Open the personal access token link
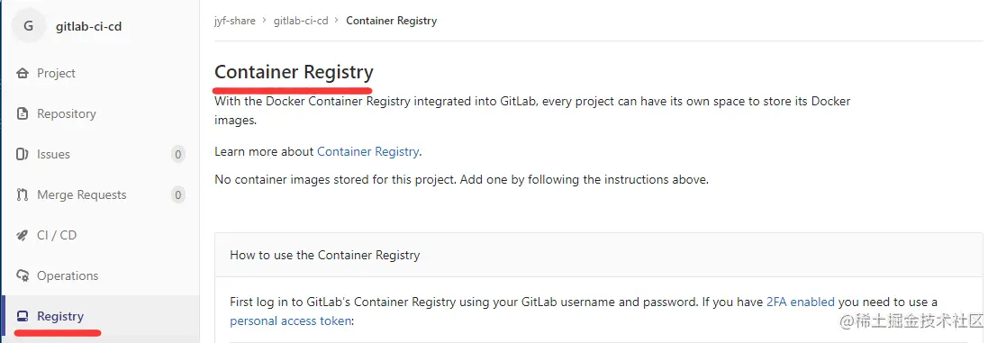Screen dimensions: 997x343 click(x=290, y=321)
